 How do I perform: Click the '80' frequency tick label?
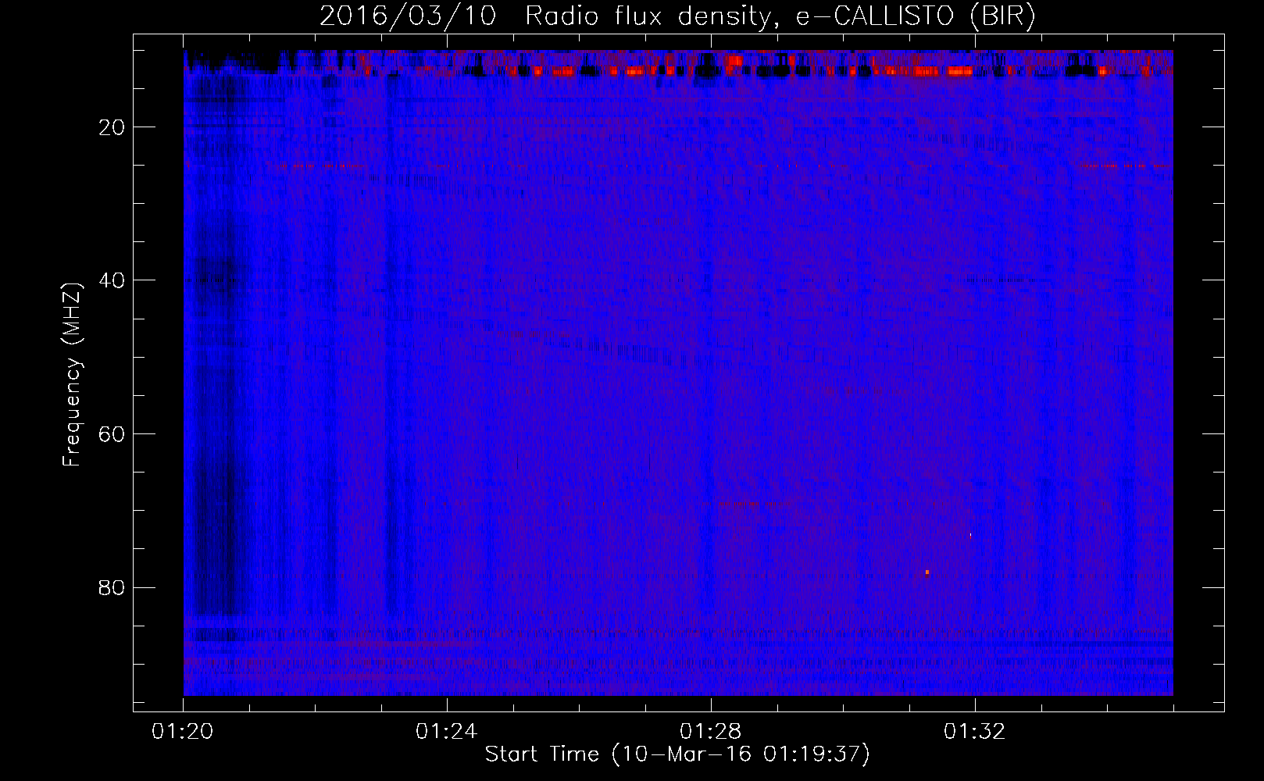click(112, 588)
